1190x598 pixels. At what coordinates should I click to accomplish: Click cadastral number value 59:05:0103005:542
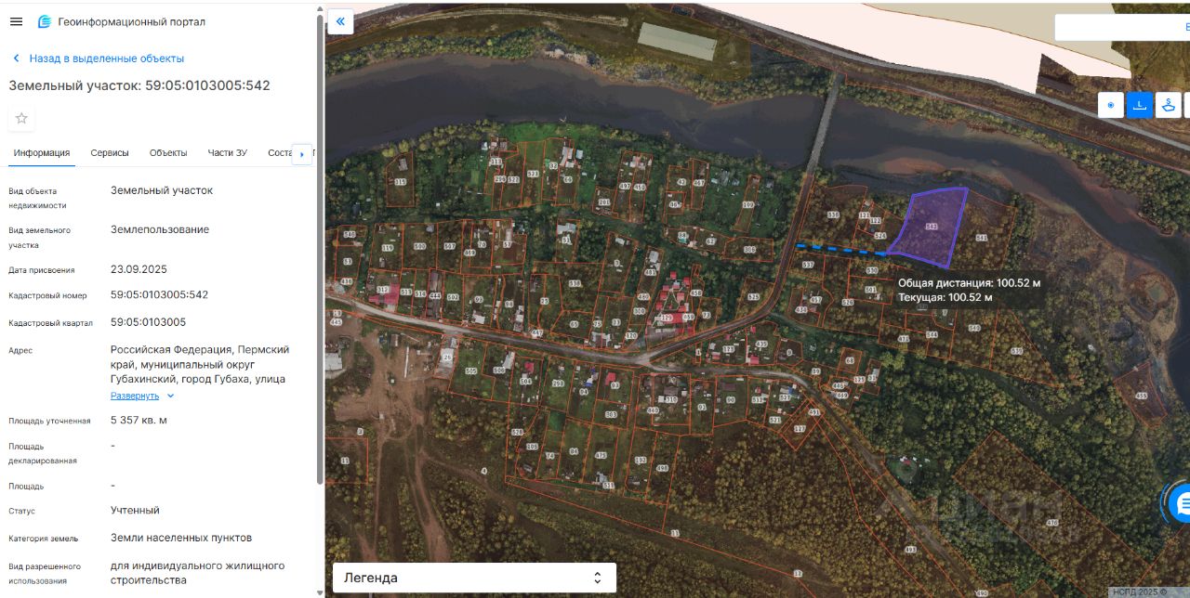click(159, 294)
